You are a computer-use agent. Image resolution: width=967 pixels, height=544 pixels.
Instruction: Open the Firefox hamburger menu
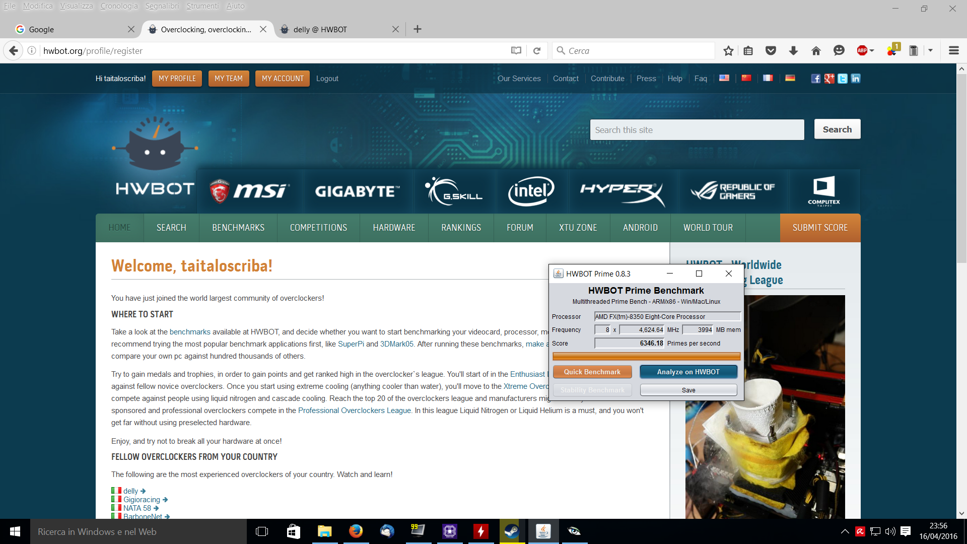pyautogui.click(x=953, y=50)
